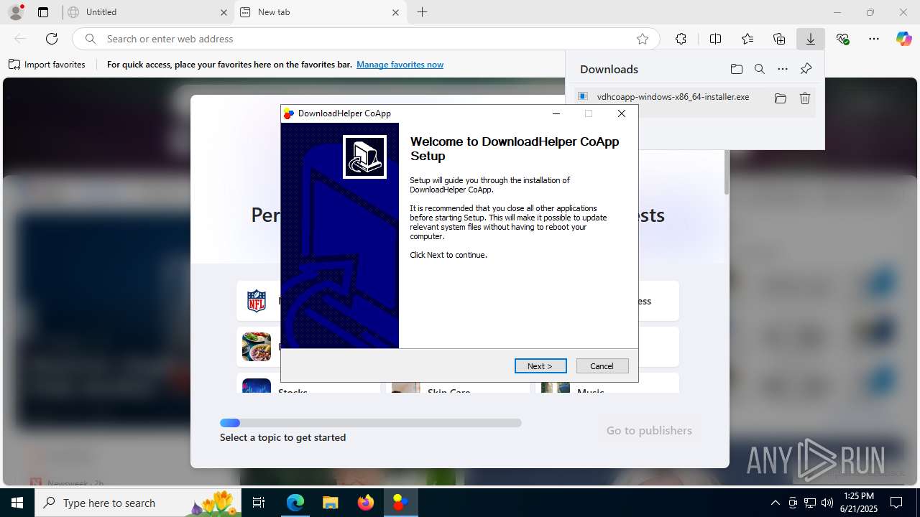Open the Copilot sidebar icon
The width and height of the screenshot is (920, 517).
(x=903, y=39)
